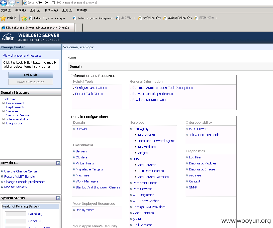Click the Failed servers status bar
The height and width of the screenshot is (228, 273).
pos(16,214)
